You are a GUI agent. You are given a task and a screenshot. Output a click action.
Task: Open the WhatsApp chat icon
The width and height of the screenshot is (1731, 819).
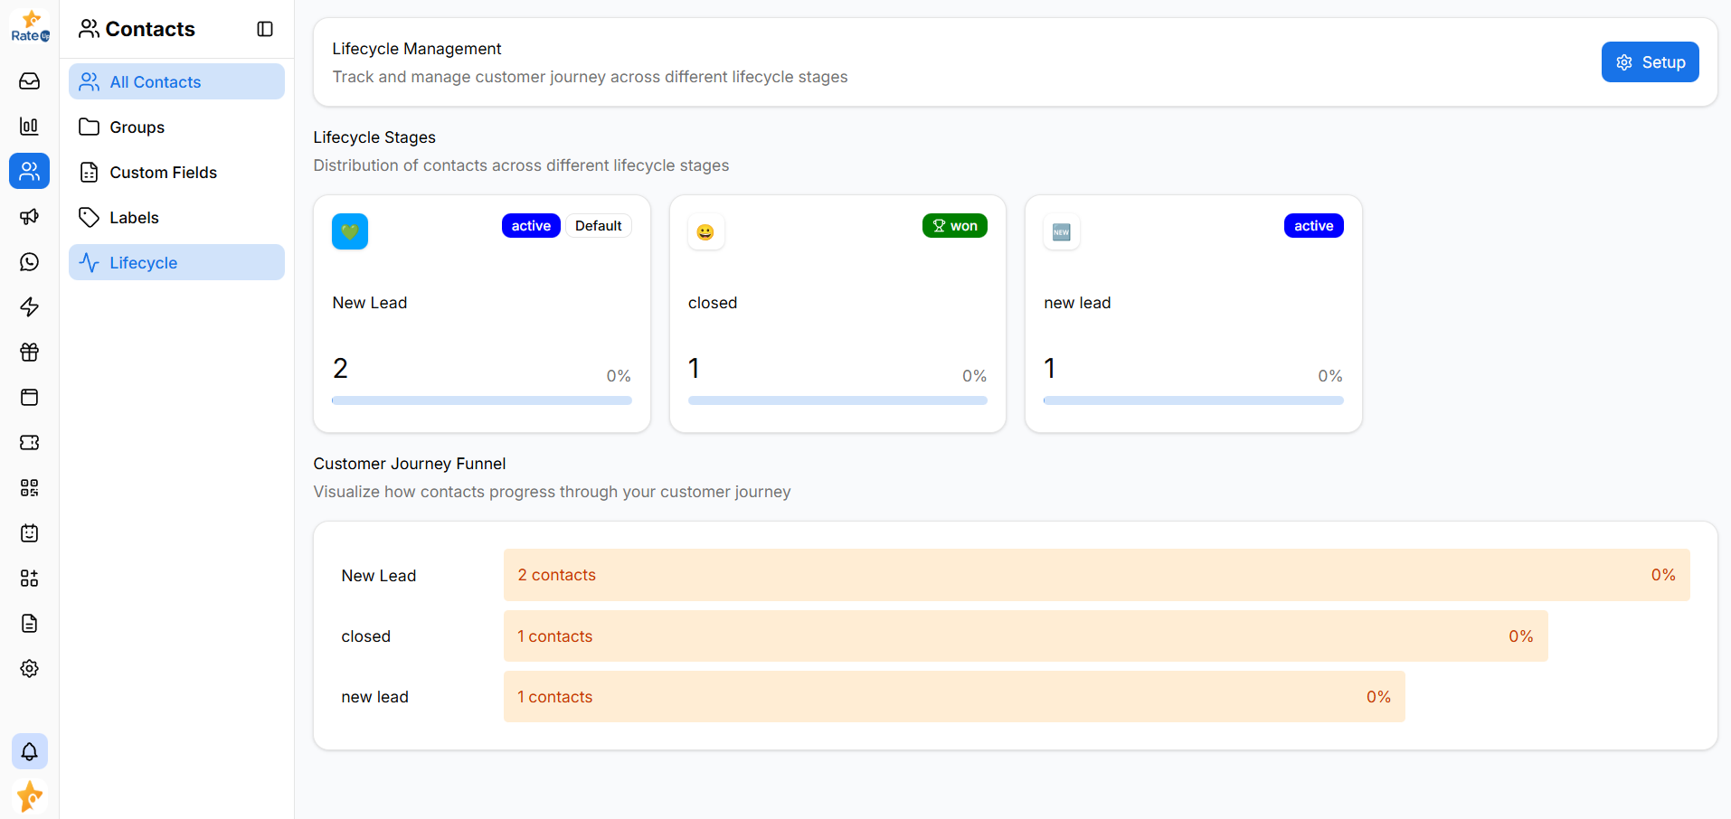30,262
